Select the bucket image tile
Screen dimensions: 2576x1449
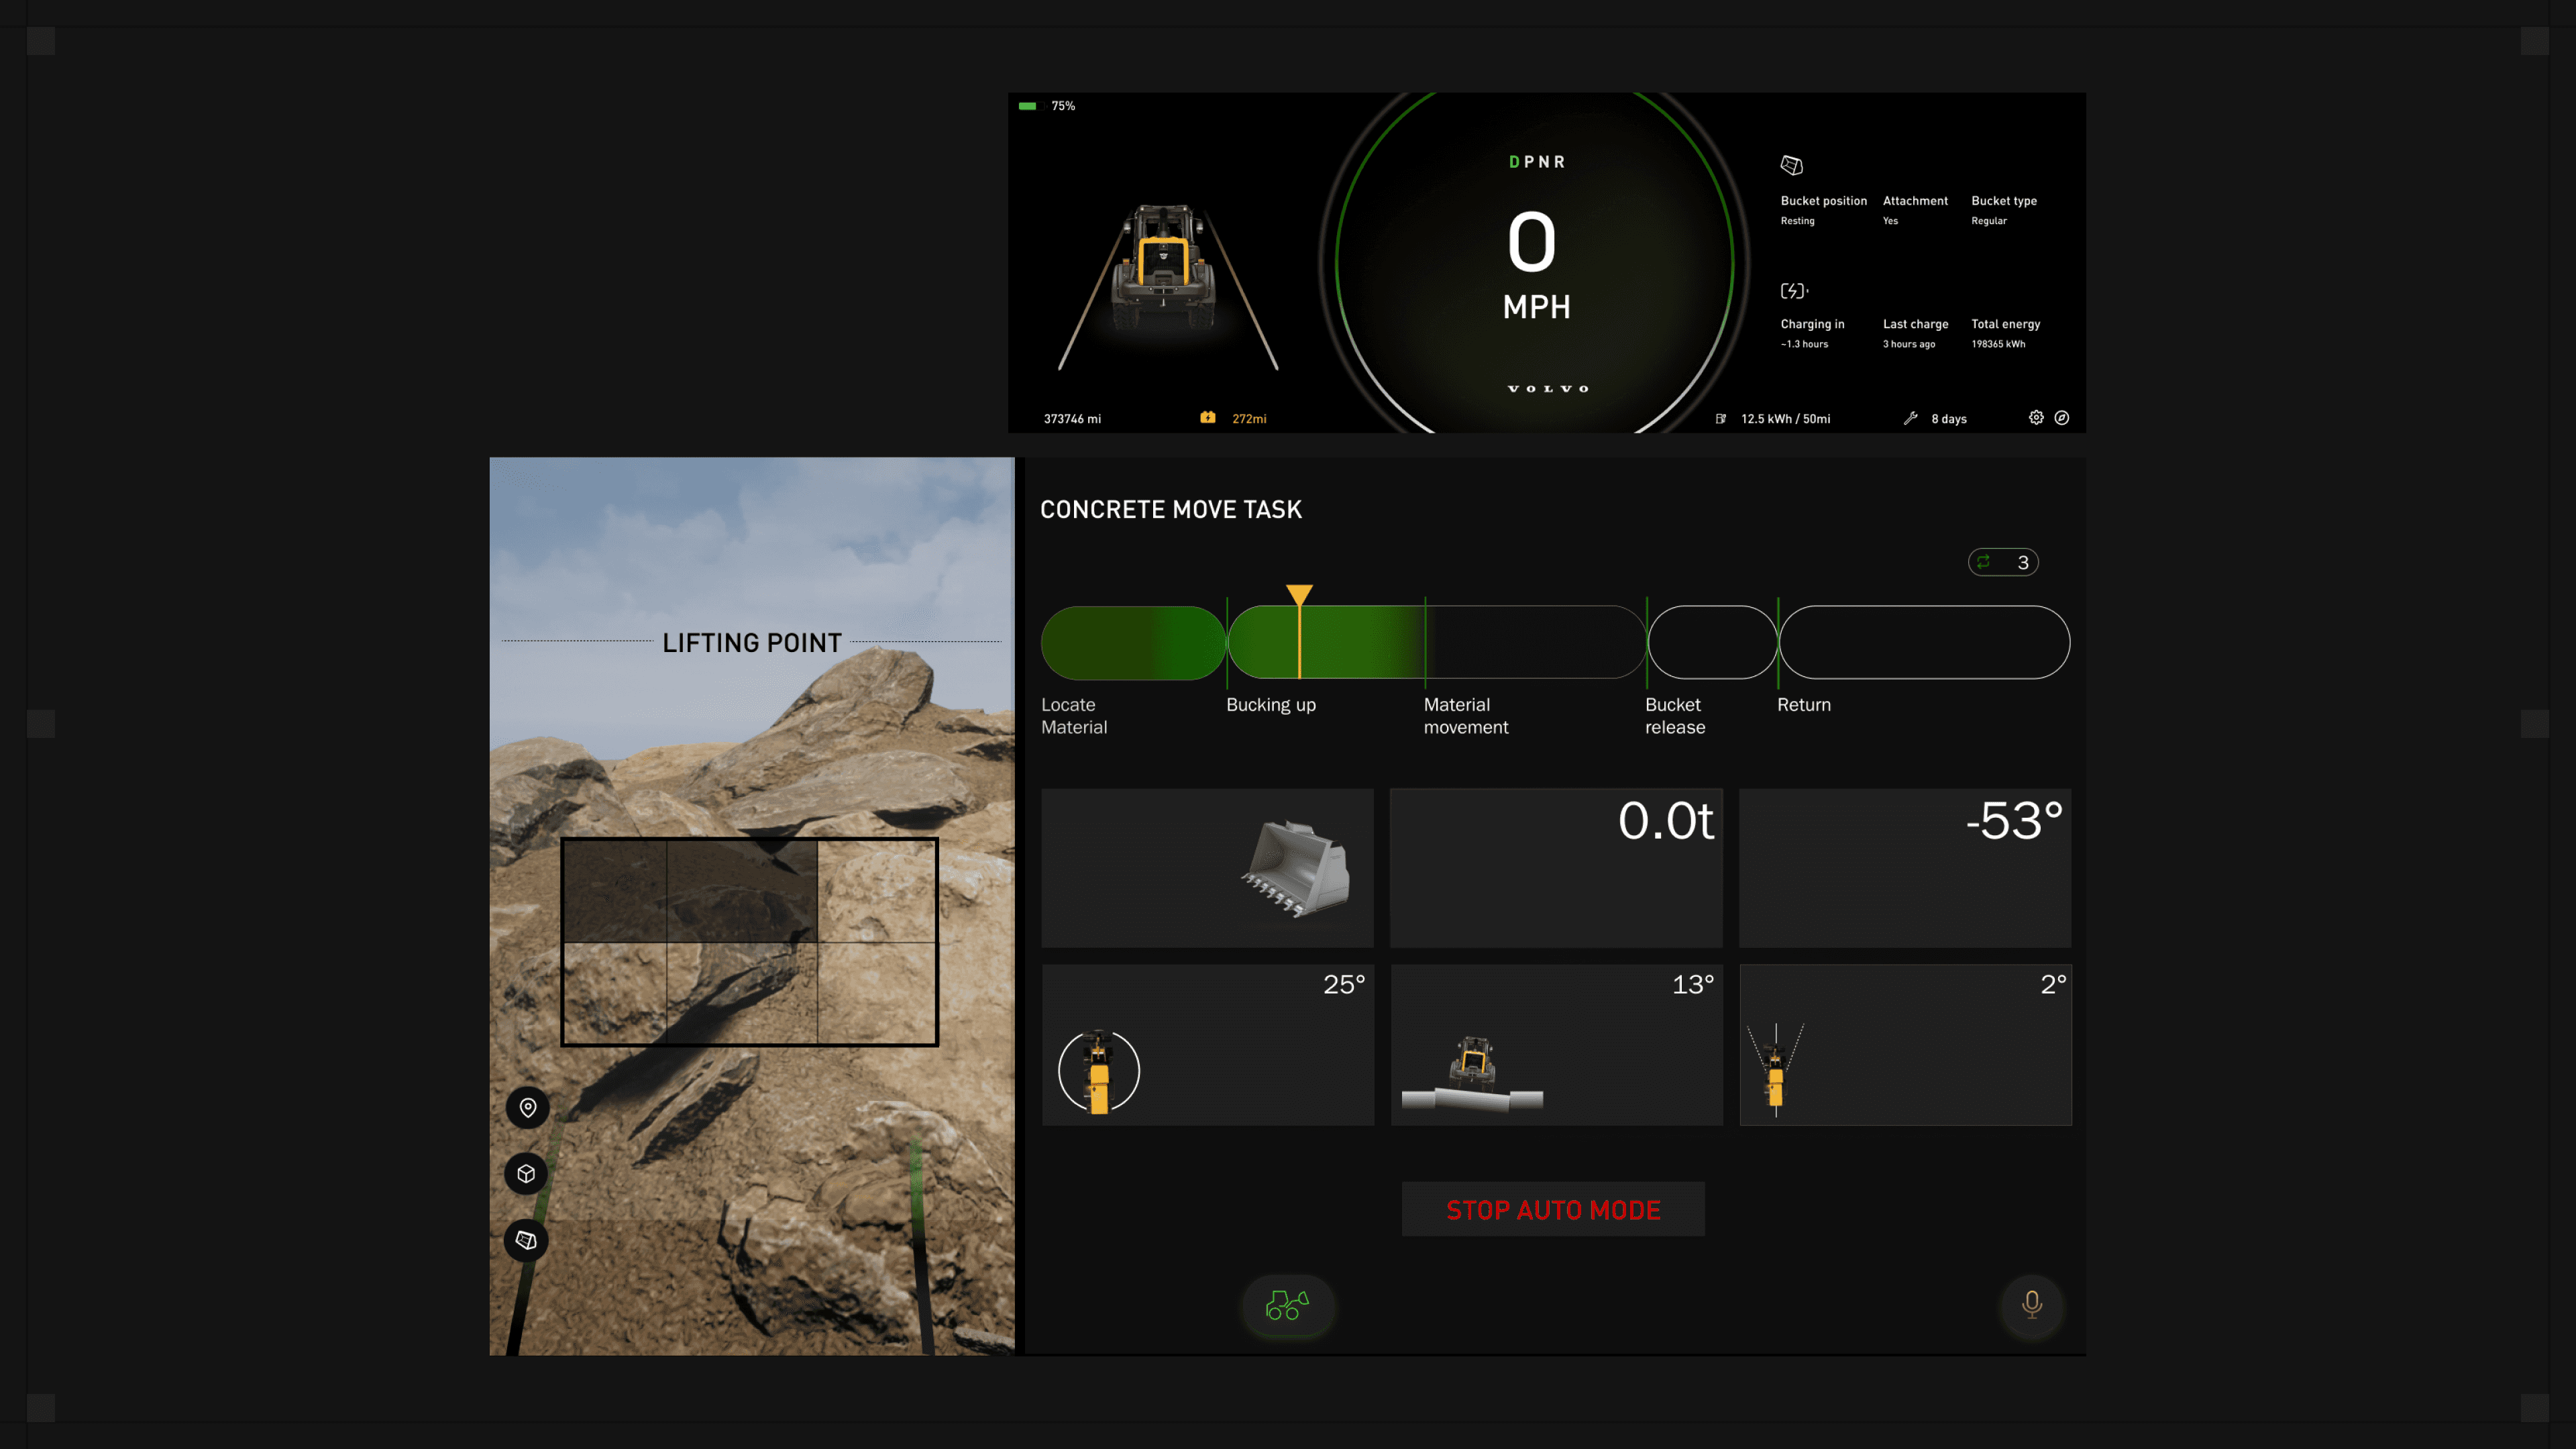[x=1207, y=868]
